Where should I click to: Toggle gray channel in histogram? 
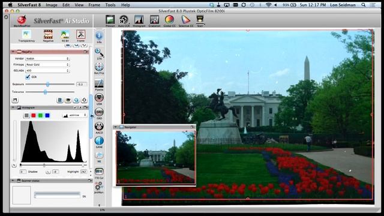(26, 115)
